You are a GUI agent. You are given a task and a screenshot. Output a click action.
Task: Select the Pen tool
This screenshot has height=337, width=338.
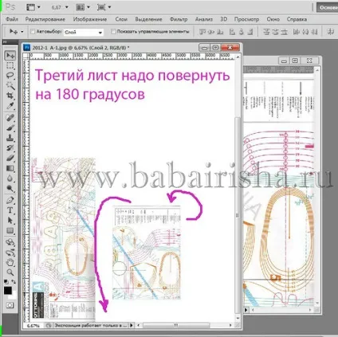coord(10,200)
